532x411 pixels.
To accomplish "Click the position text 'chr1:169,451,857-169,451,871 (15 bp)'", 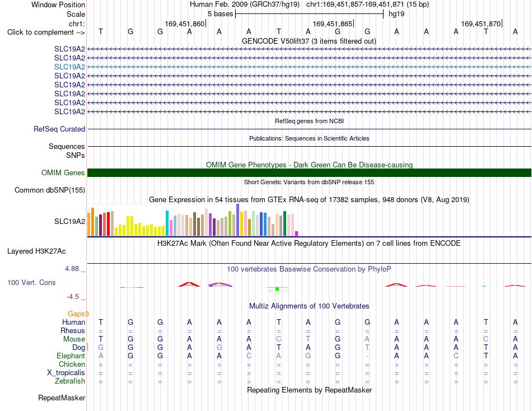I will (367, 4).
